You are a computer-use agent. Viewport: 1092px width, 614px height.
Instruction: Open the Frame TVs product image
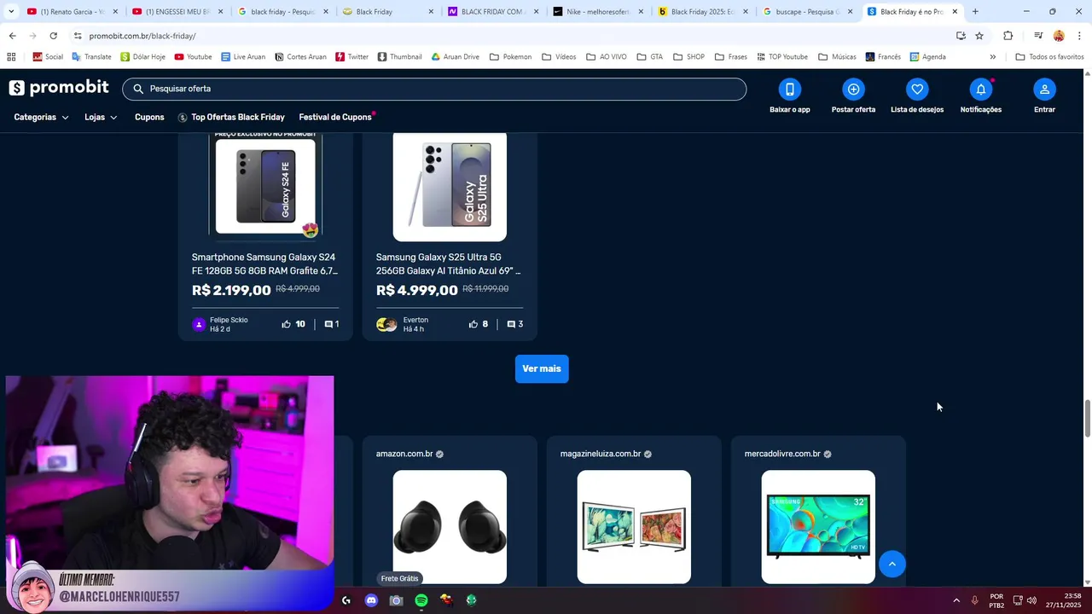pos(634,527)
